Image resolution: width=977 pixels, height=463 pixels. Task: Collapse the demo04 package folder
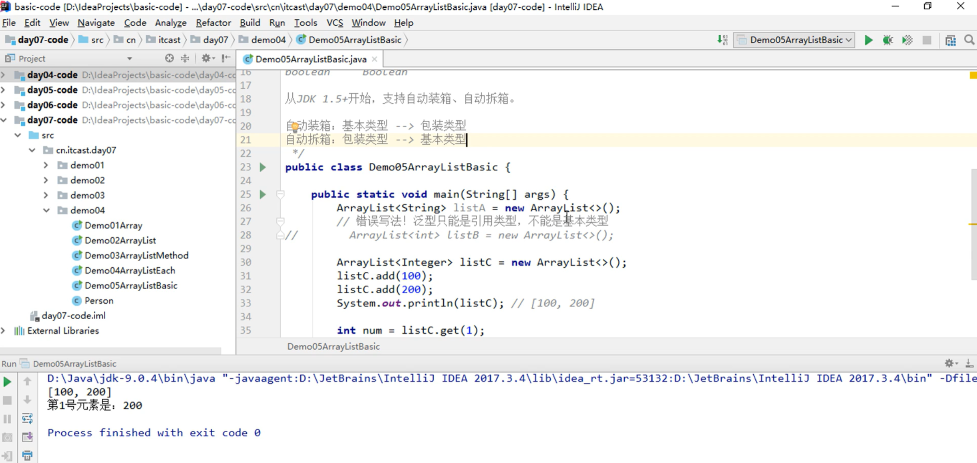point(46,210)
